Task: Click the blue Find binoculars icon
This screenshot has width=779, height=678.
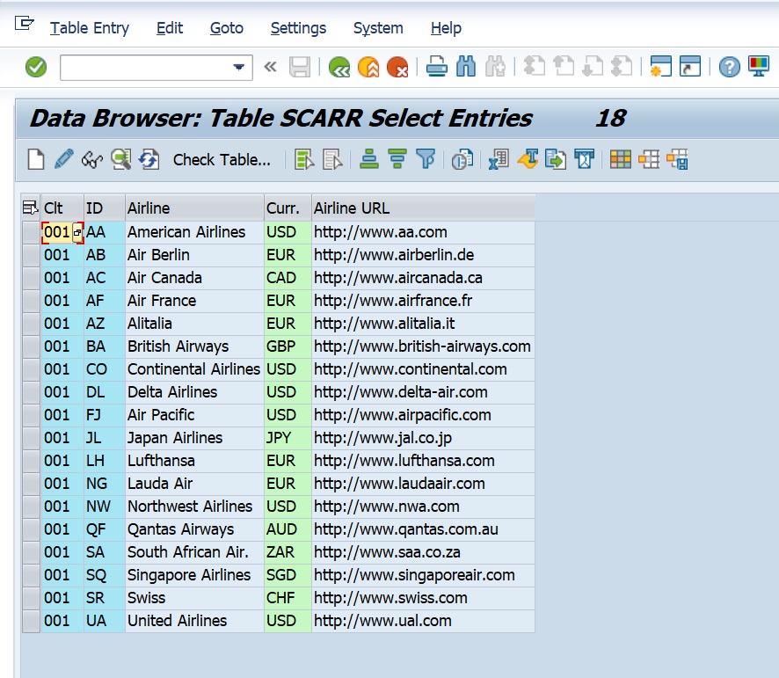Action: [466, 67]
